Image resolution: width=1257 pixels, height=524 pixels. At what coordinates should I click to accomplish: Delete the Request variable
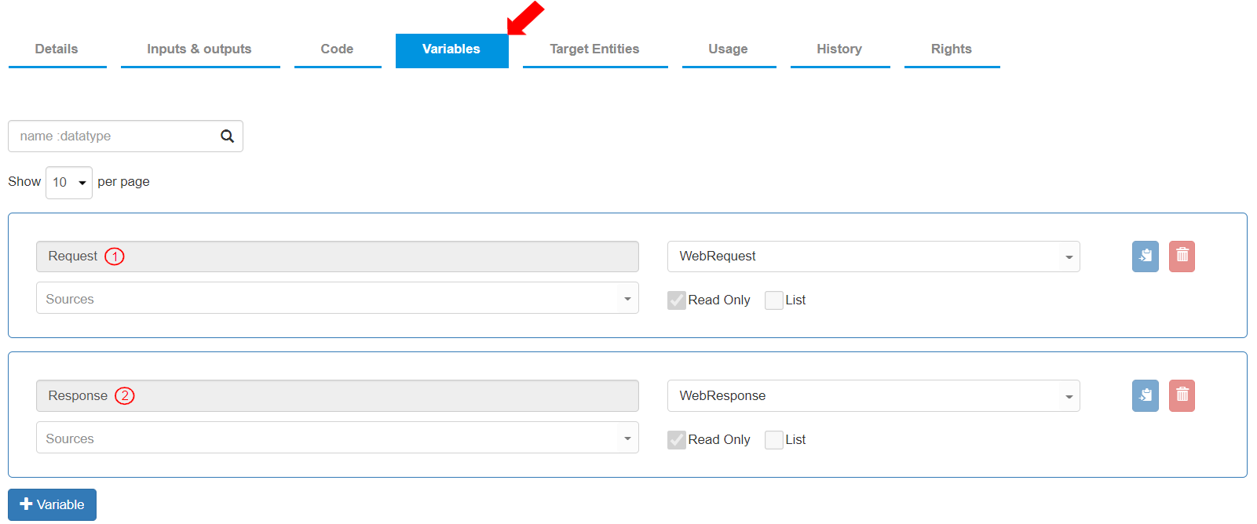coord(1182,257)
